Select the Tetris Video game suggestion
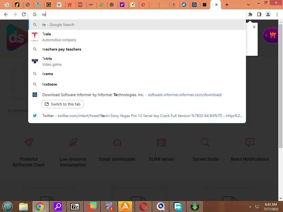Viewport: 283px width, 212px height. click(137, 62)
